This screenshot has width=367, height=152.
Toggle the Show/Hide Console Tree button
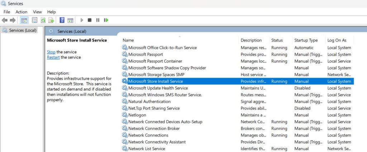pos(24,20)
